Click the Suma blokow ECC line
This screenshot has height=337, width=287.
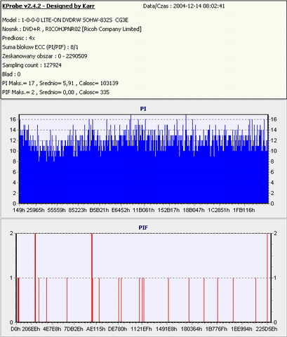40,47
